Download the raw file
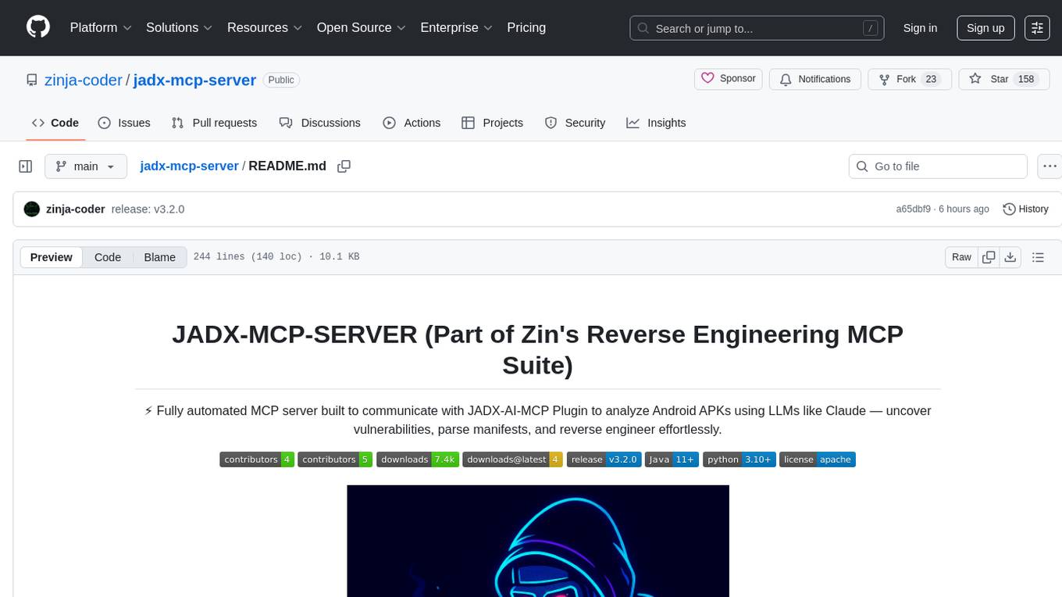 pos(1010,257)
